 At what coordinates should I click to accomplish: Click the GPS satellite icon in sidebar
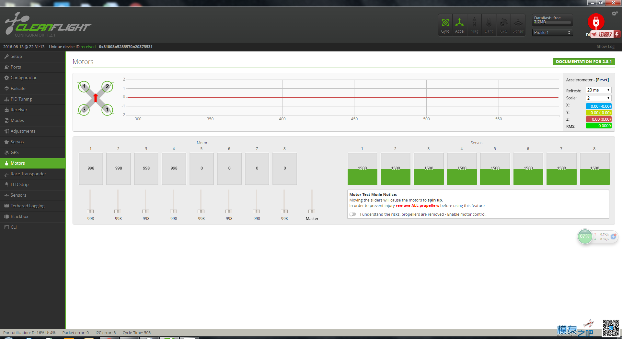pos(6,152)
